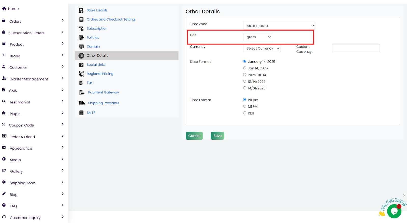This screenshot has width=407, height=223.
Task: Choose the 13:11 time format option
Action: (245, 113)
